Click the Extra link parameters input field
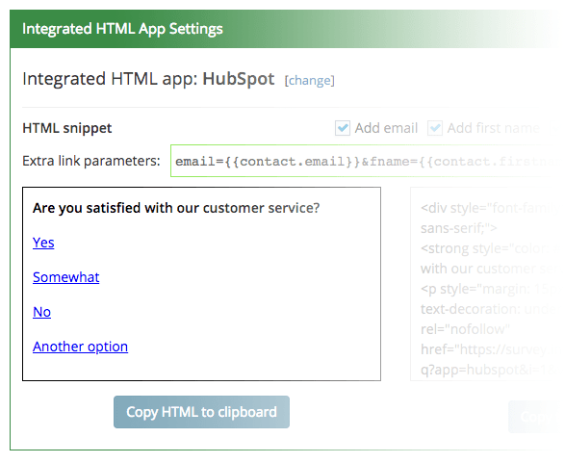 coord(364,161)
